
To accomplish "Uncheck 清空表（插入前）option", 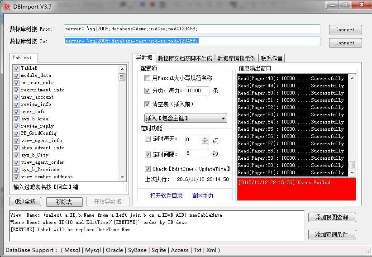I will [x=147, y=104].
